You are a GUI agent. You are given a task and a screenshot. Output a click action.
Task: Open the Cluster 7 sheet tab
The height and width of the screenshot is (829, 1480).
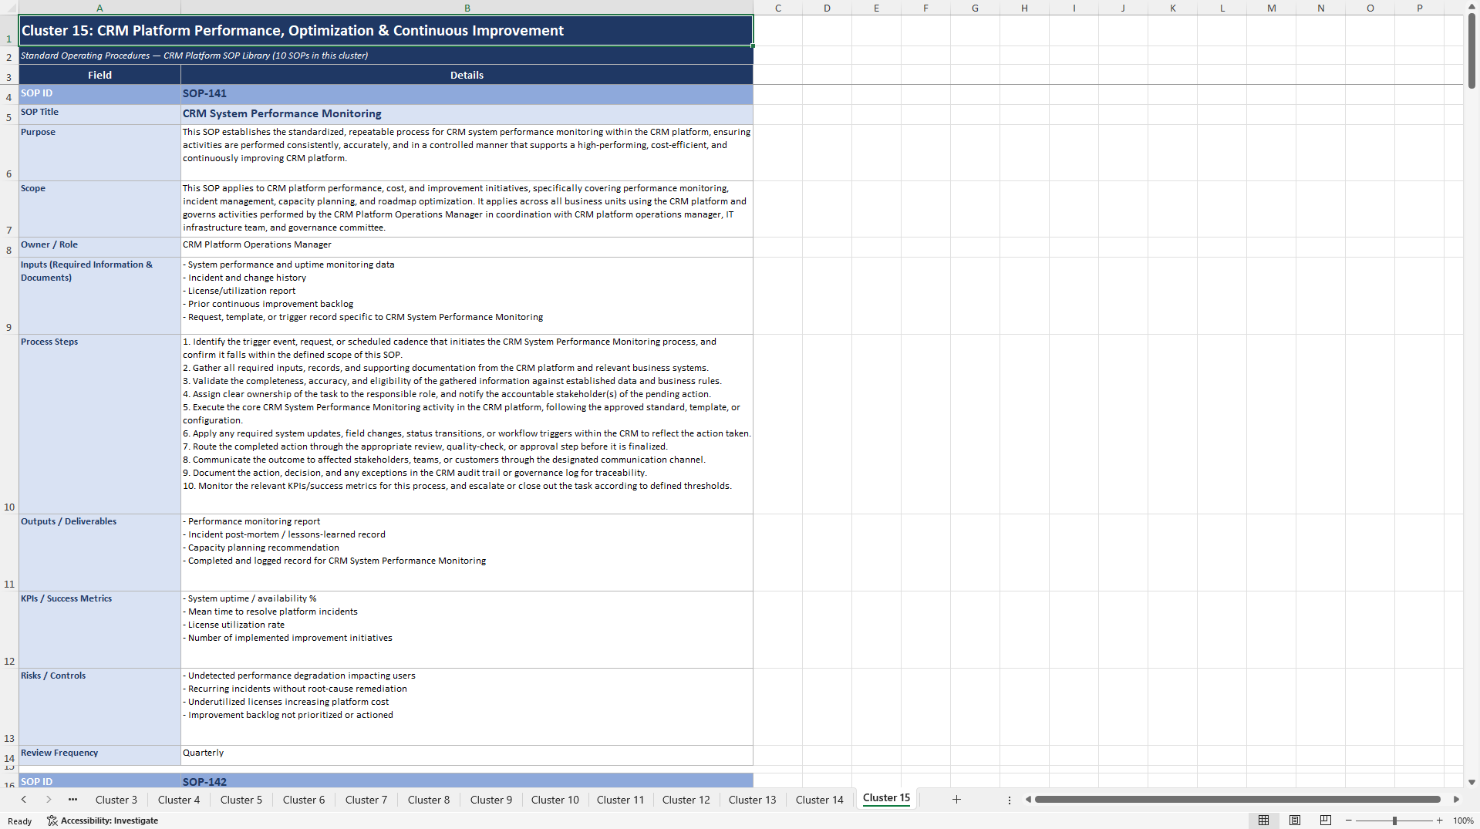[366, 800]
